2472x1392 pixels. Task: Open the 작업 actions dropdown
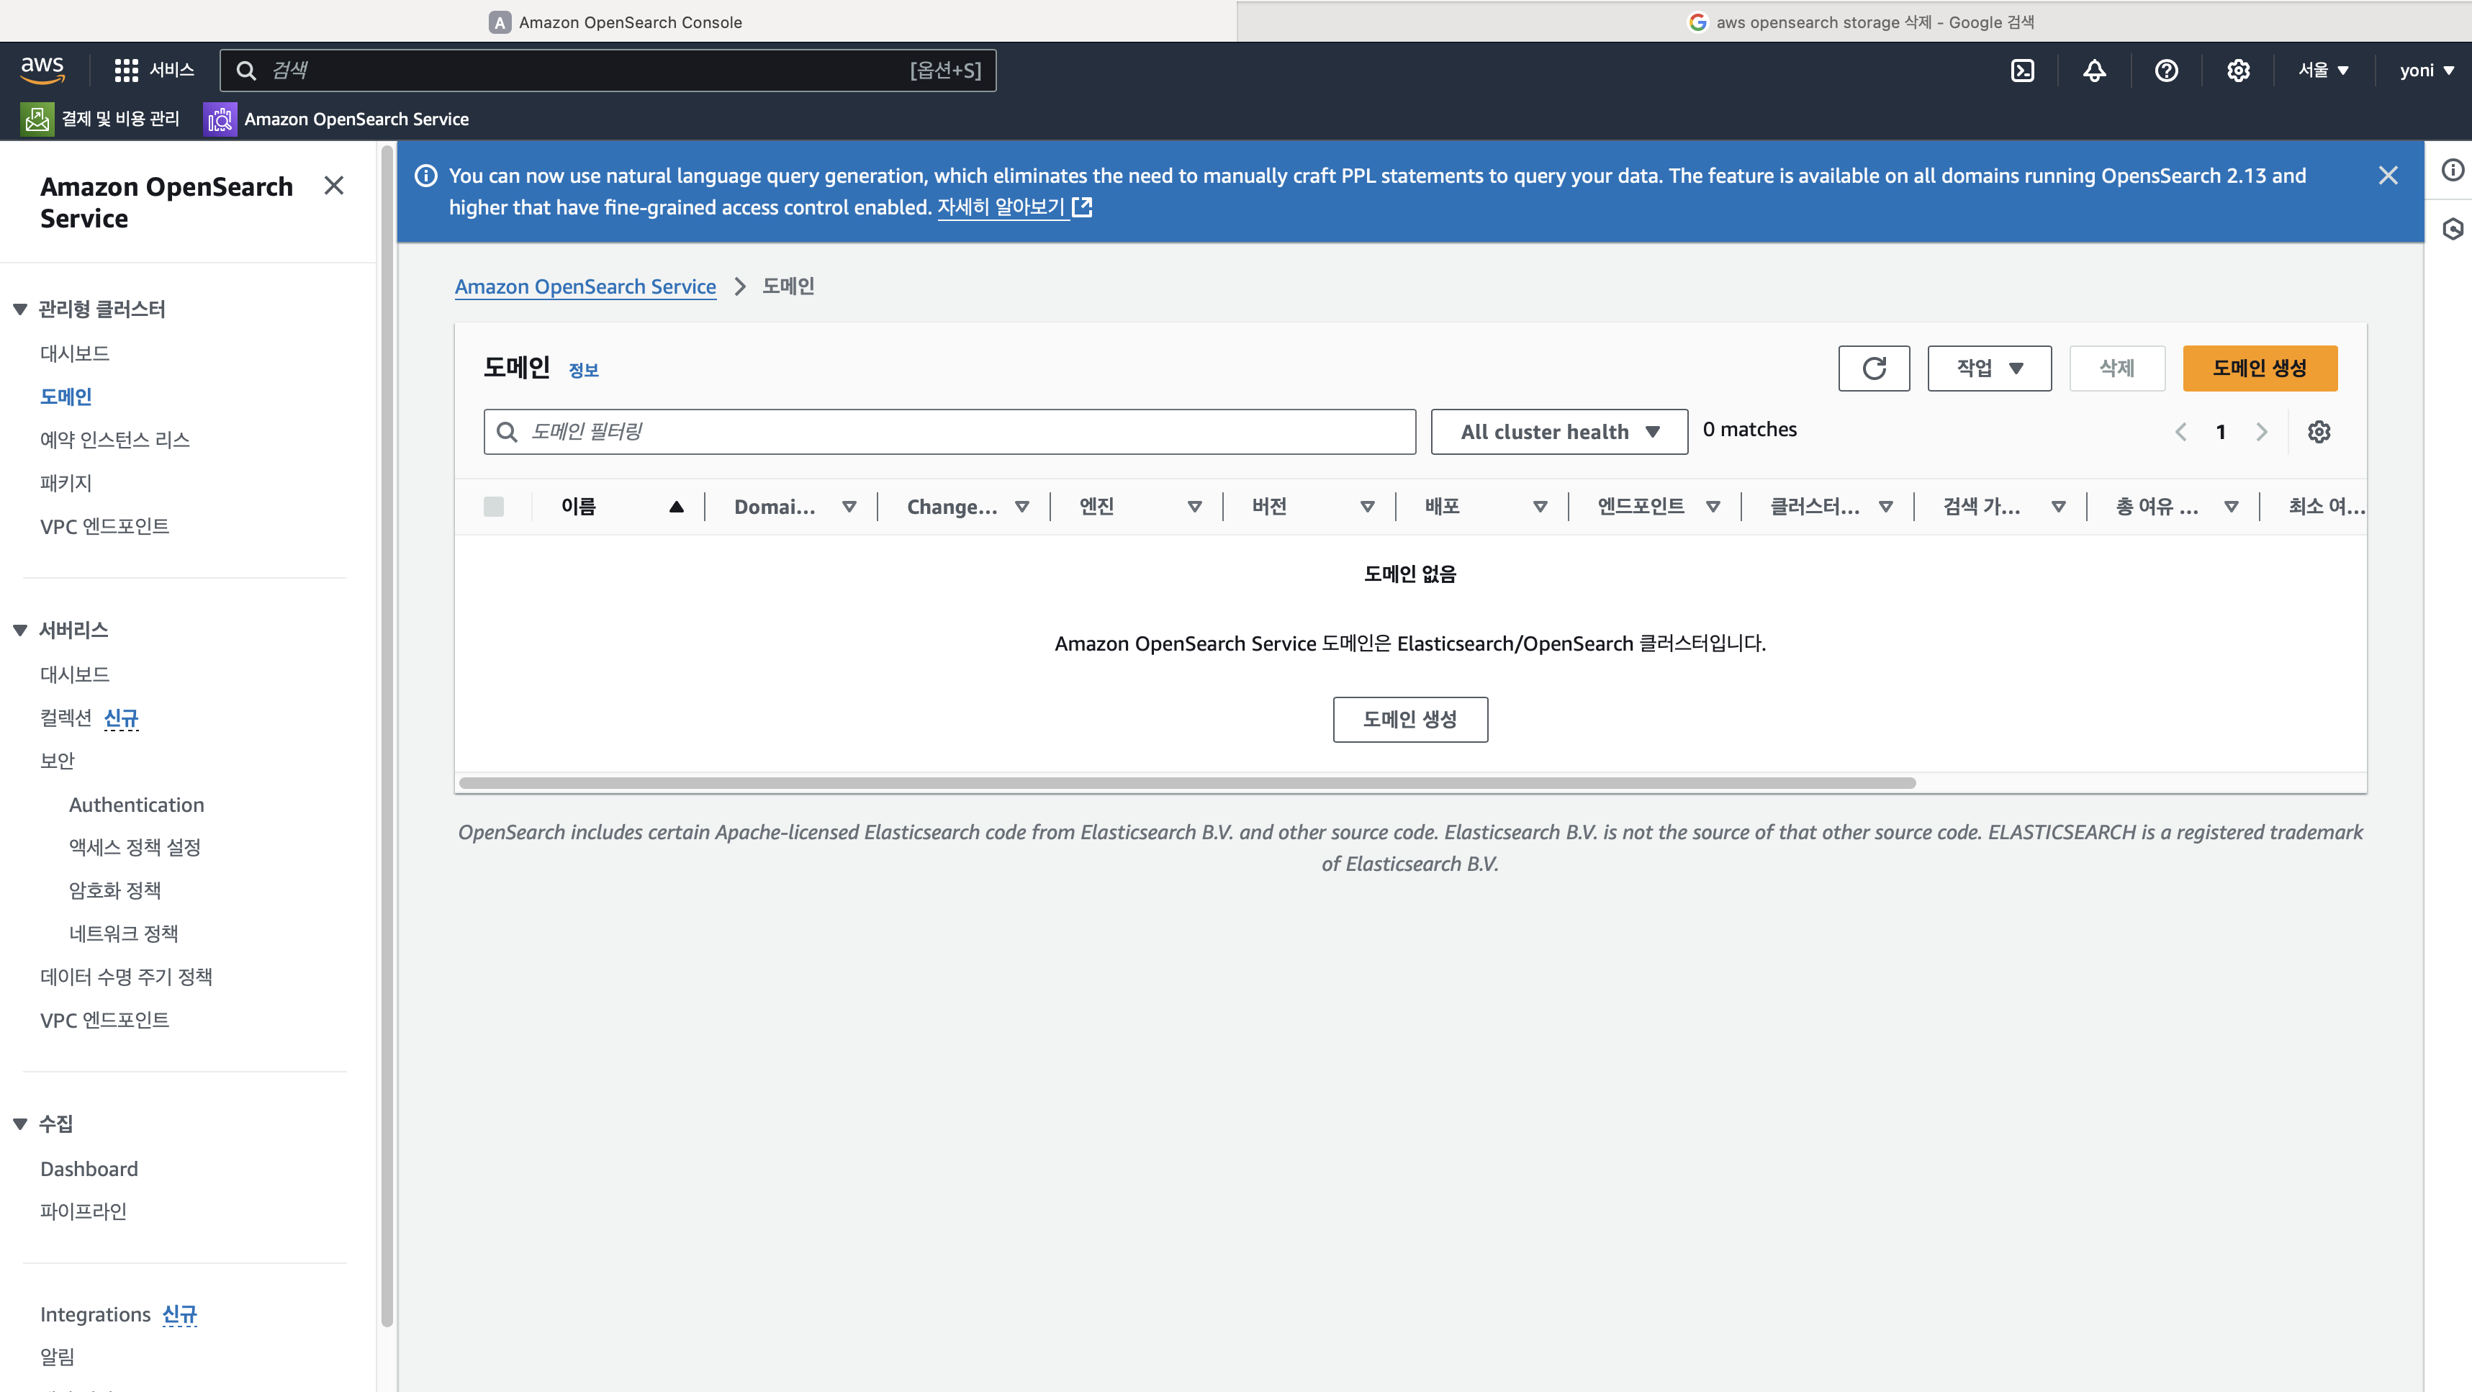pyautogui.click(x=1988, y=369)
